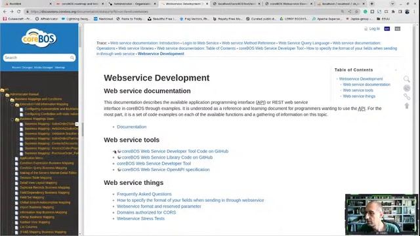Click the Extended Field Information Mapping folder icon
Screen dimensions: 420x236
tap(17, 105)
